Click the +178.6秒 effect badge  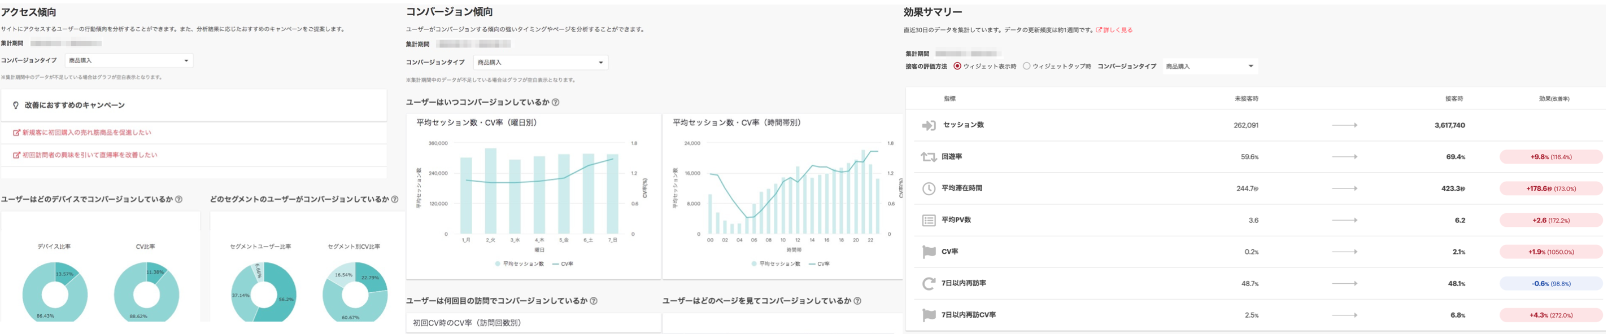click(1552, 189)
